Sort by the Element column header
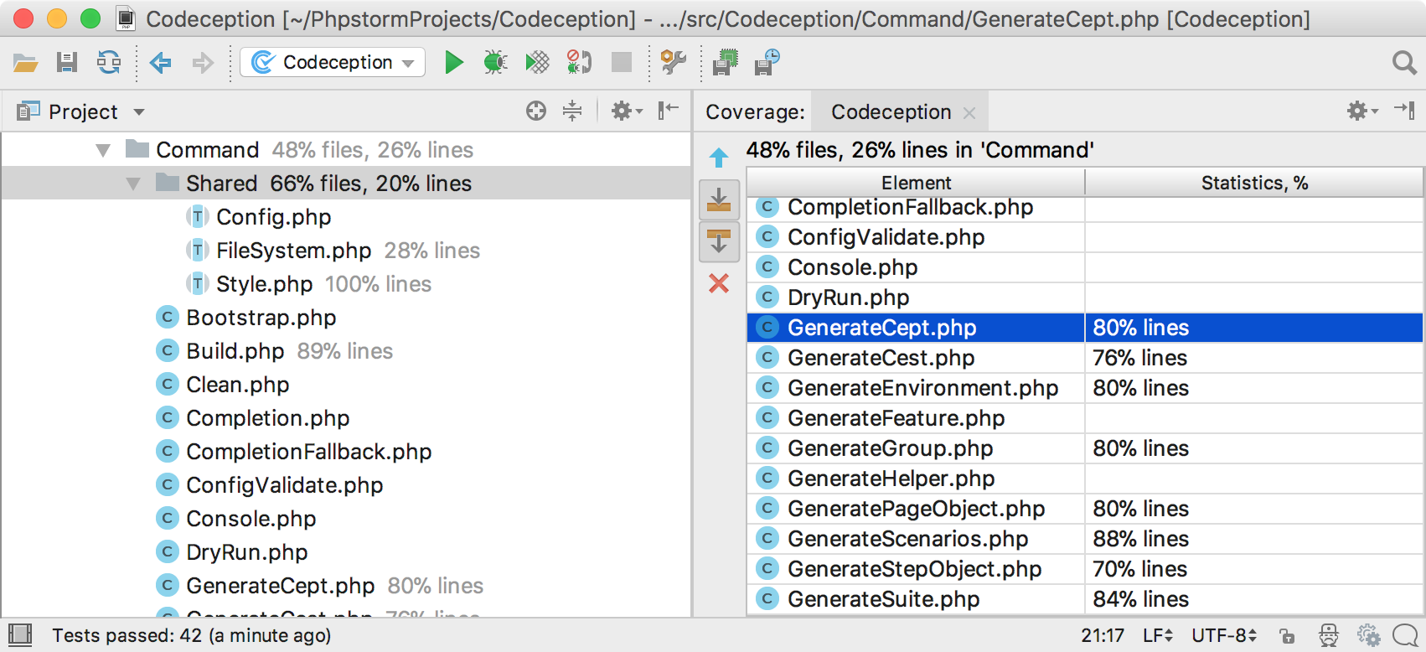The image size is (1426, 652). tap(916, 183)
